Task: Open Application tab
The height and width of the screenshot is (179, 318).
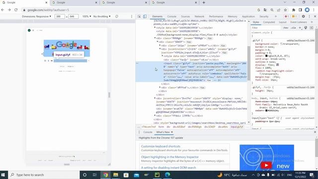Action: pyautogui.click(x=248, y=16)
